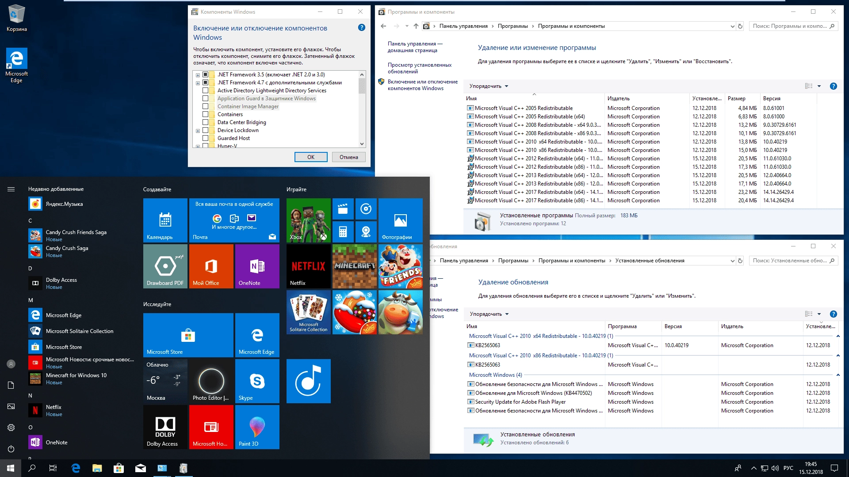Open view options dropdown arrow in Programs window

pyautogui.click(x=819, y=86)
